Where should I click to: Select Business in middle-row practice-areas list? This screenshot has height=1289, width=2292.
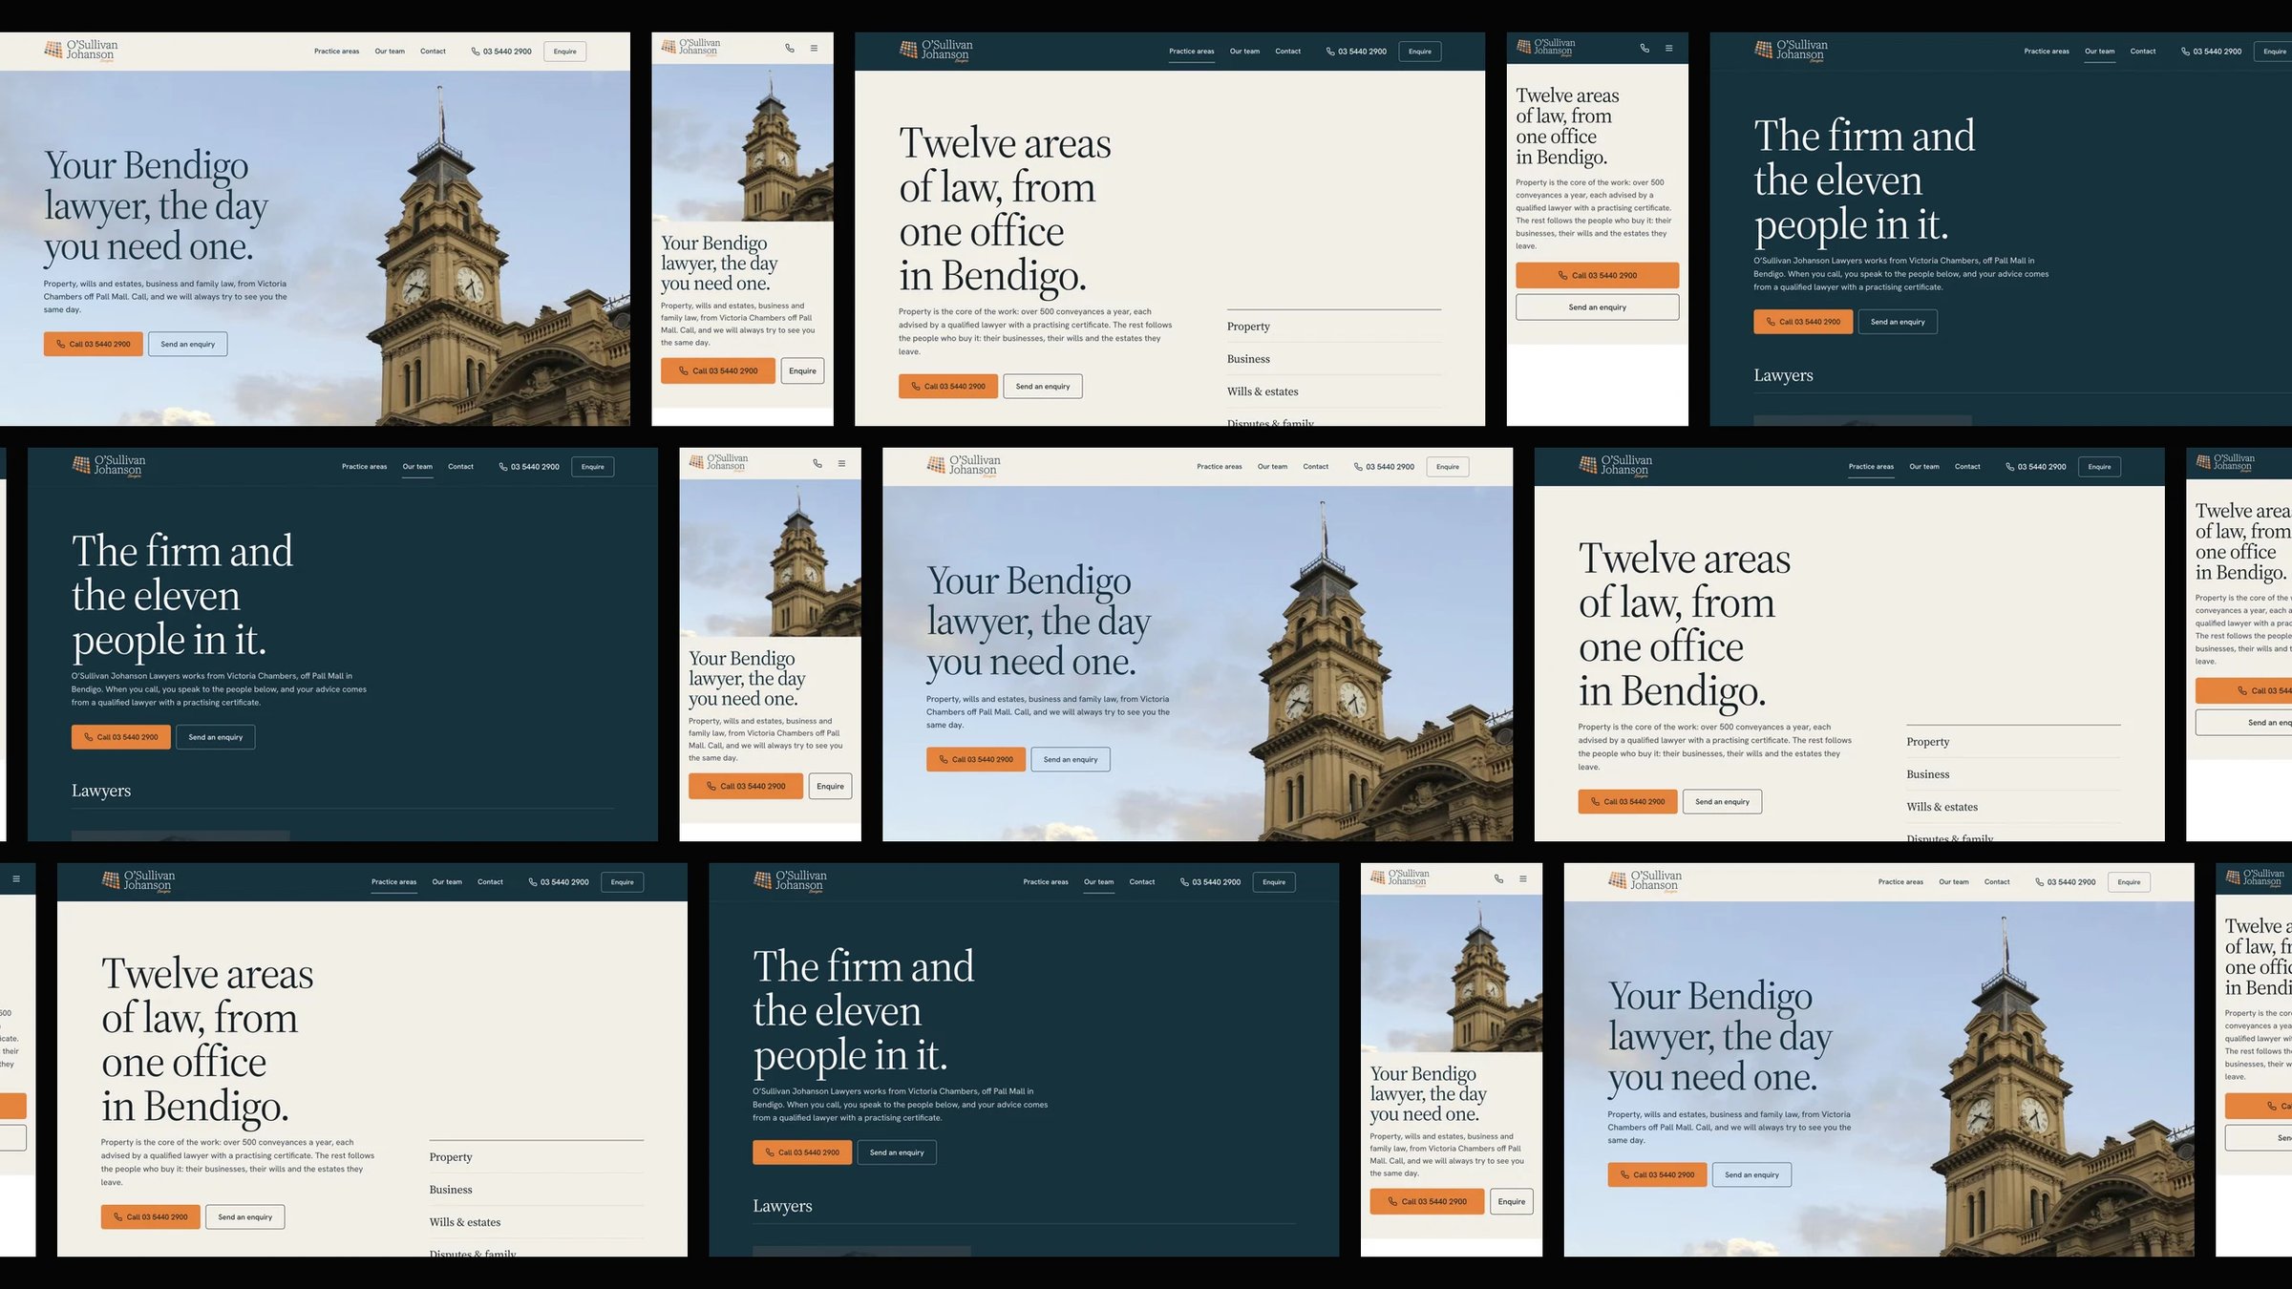(2013, 774)
